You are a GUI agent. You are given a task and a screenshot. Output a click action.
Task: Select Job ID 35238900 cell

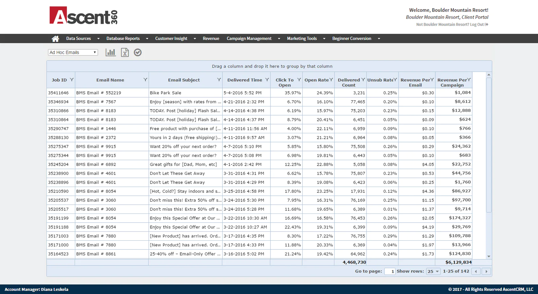pos(61,174)
